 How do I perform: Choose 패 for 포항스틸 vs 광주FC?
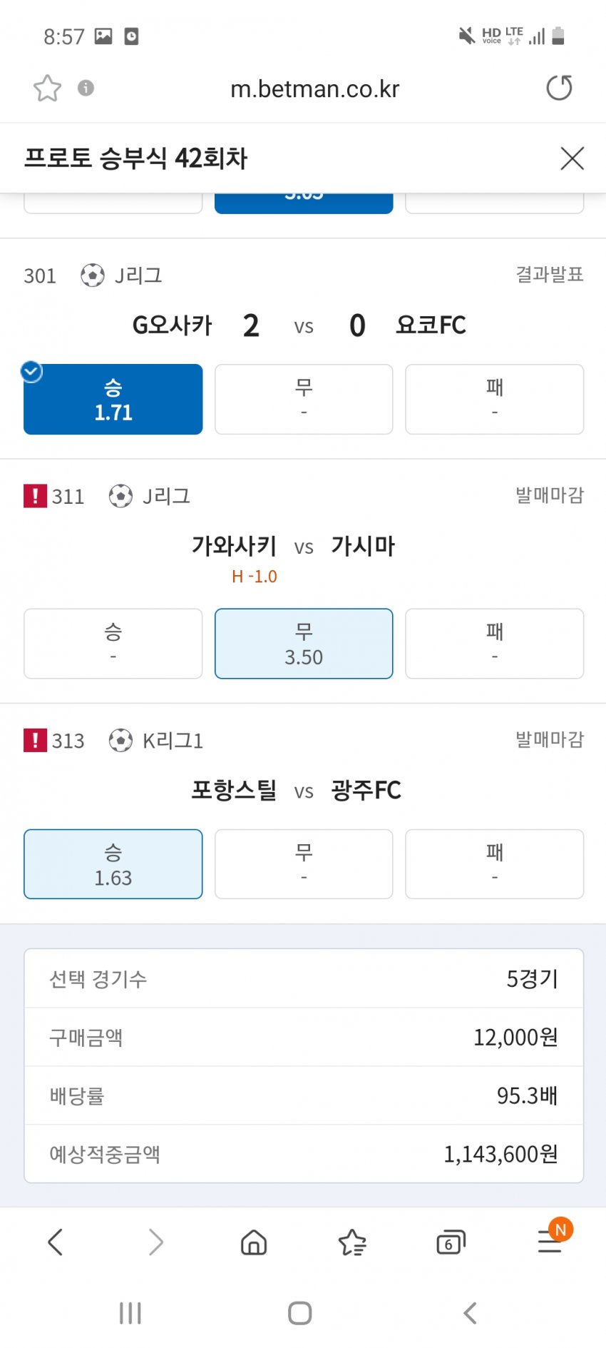pyautogui.click(x=494, y=864)
